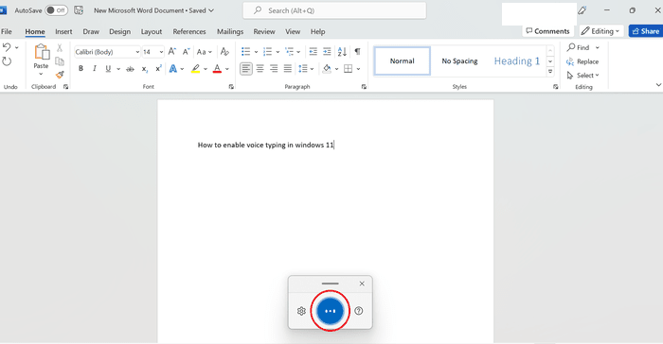Switch to the References tab
The height and width of the screenshot is (344, 663).
pyautogui.click(x=189, y=31)
